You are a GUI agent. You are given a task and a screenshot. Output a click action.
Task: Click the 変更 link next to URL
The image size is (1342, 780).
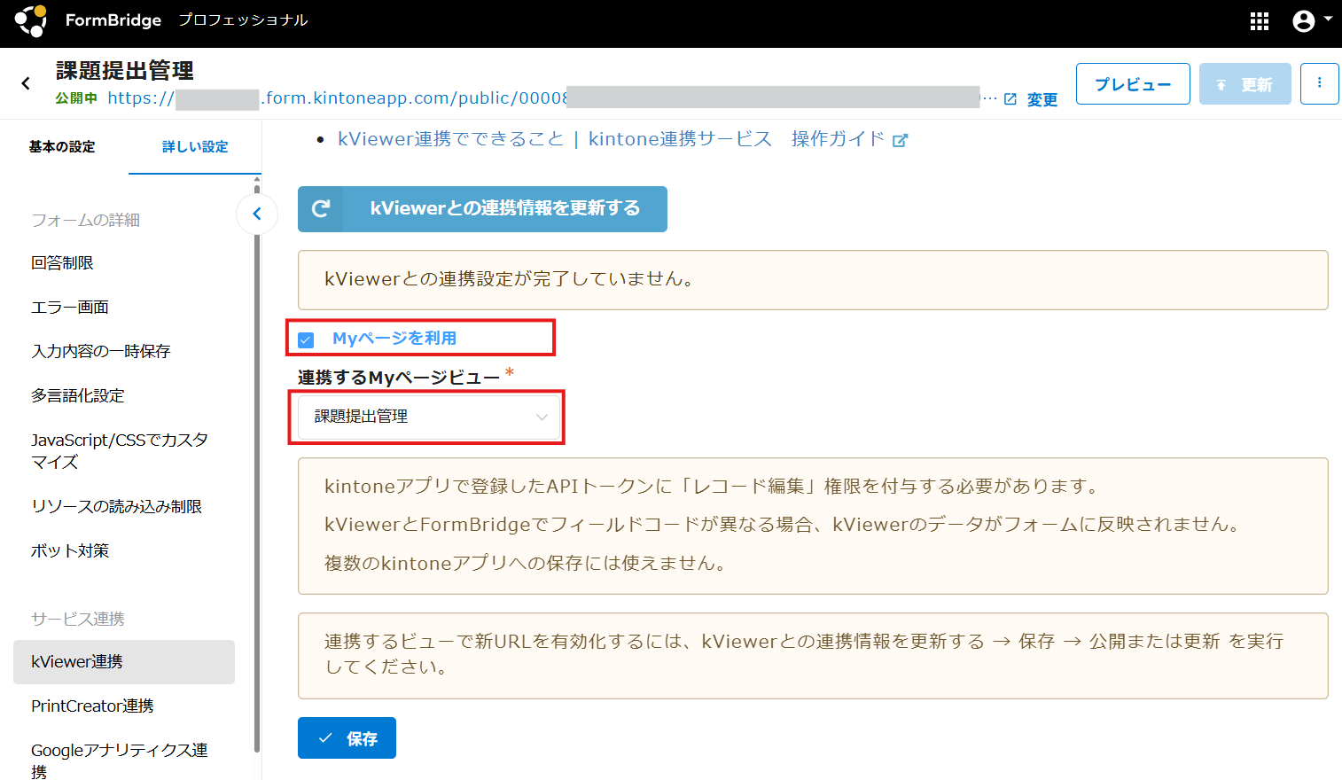point(1042,100)
